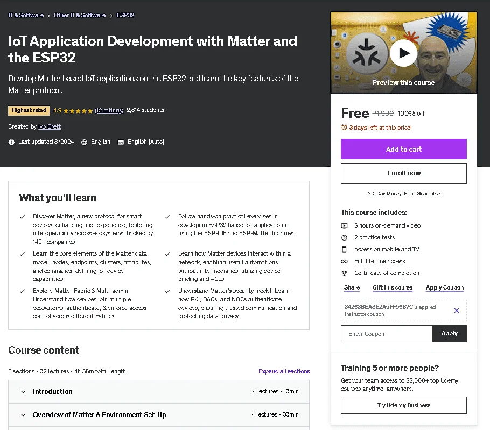Viewport: 490px width, 430px height.
Task: Click checkmark beside 'Follow hands-on practical exercises'
Action: coord(168,217)
